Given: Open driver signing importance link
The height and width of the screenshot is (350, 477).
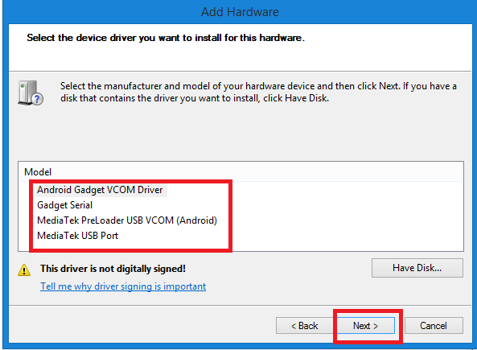Looking at the screenshot, I should [123, 286].
